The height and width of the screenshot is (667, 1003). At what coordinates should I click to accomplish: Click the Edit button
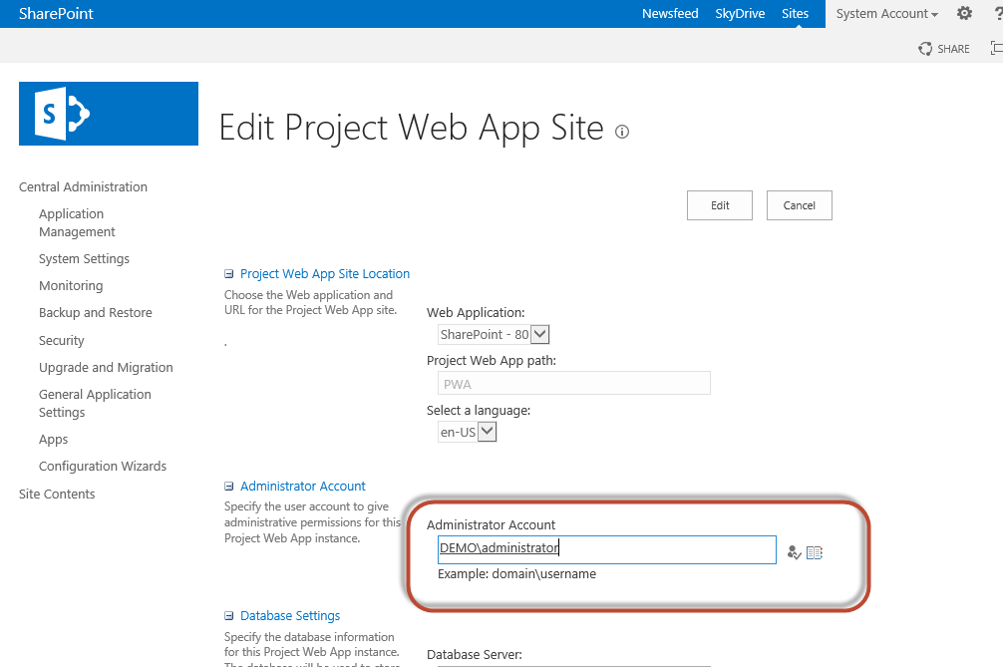pos(720,205)
